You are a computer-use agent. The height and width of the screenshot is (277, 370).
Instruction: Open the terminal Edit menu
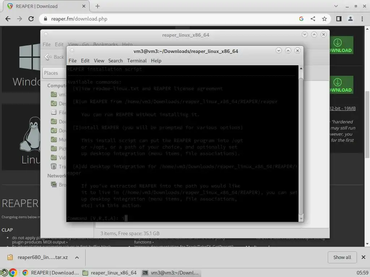(85, 61)
